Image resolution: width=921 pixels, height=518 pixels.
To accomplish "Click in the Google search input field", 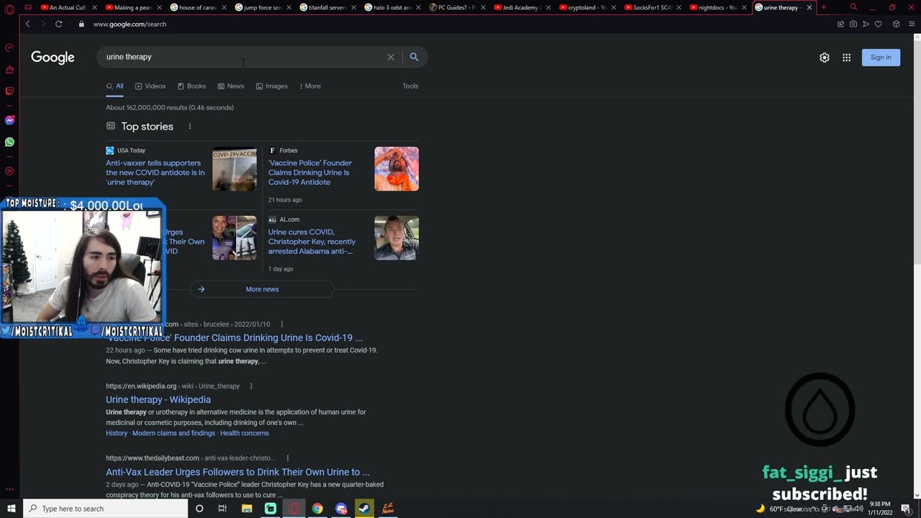I will click(x=243, y=57).
